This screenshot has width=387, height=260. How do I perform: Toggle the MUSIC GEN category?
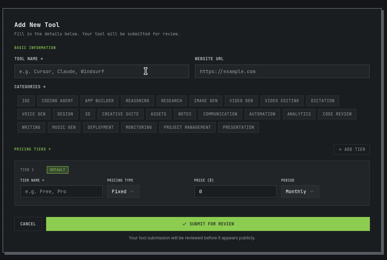point(64,127)
